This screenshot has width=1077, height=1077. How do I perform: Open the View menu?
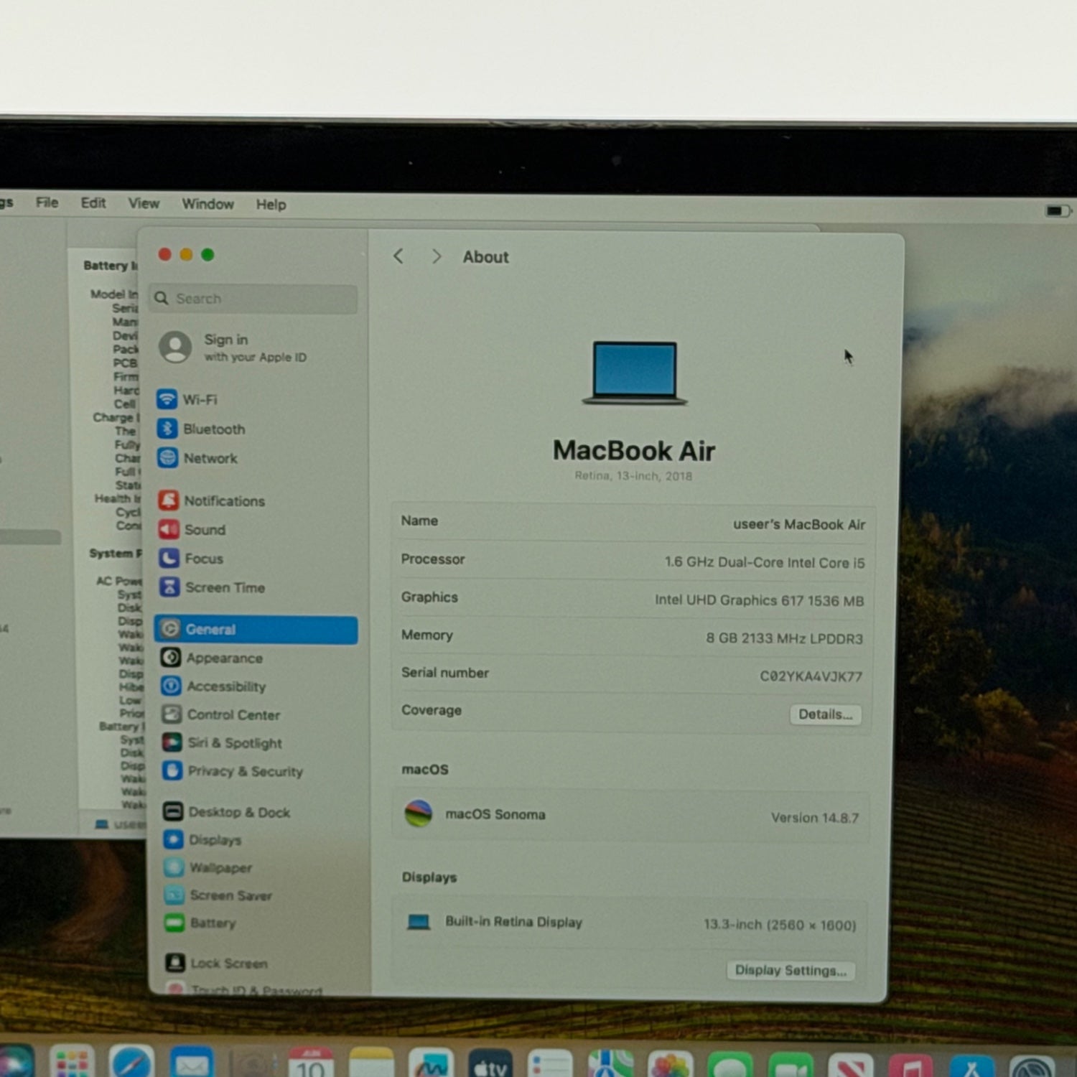coord(144,203)
